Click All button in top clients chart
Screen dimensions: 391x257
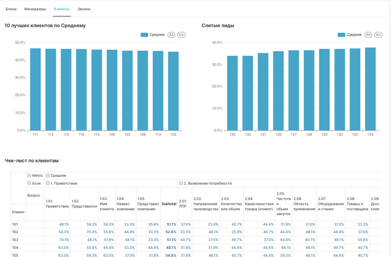coord(171,35)
